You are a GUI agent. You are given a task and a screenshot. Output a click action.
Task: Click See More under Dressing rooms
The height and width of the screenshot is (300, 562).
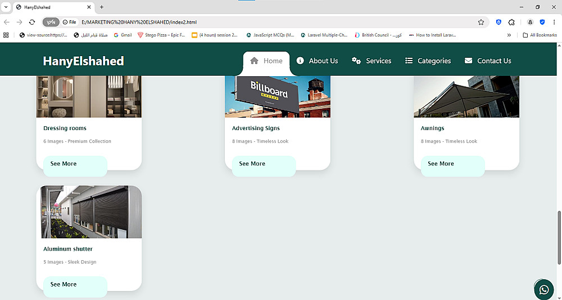click(75, 166)
